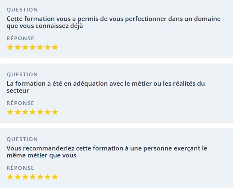Click seventh star under the 'perfectionner' question
The width and height of the screenshot is (233, 189).
click(x=55, y=47)
